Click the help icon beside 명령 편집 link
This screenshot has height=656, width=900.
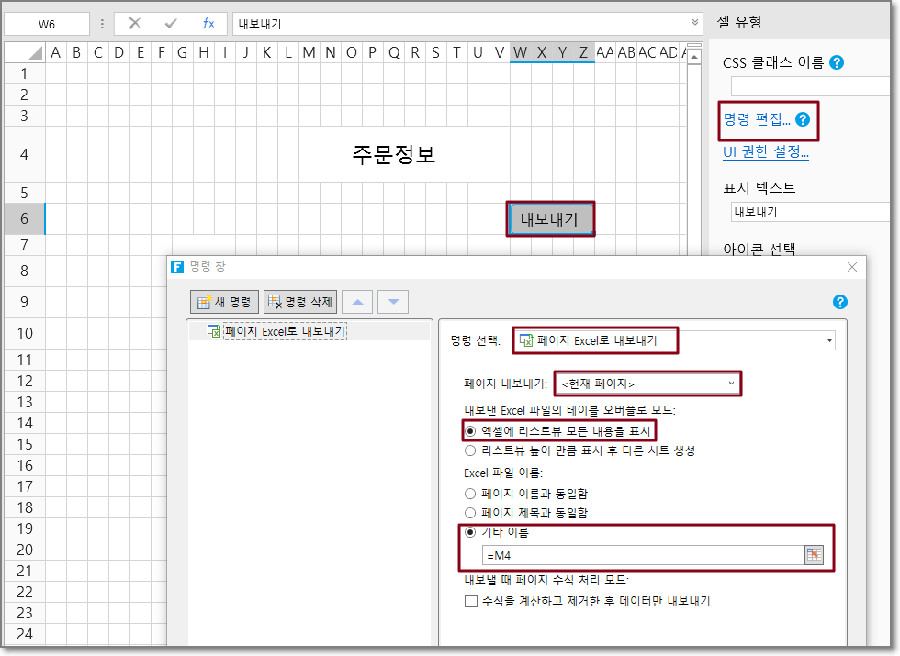point(803,119)
